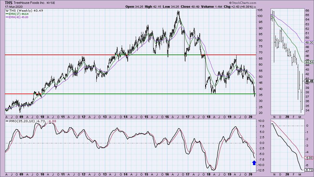Click the PMO(35,20,10) indicator legend
Screen dimensions: 314x177
pyautogui.click(x=31, y=121)
